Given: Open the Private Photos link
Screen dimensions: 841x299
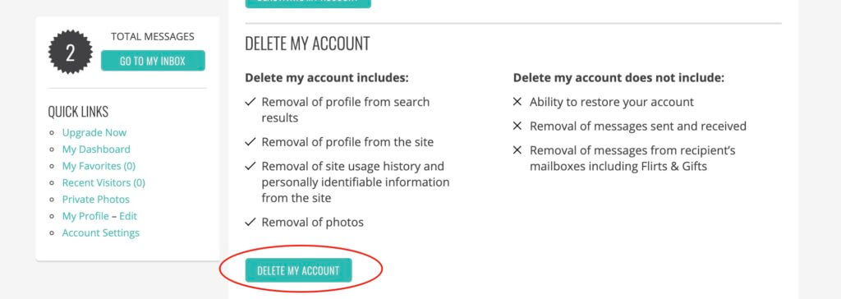Looking at the screenshot, I should (96, 199).
